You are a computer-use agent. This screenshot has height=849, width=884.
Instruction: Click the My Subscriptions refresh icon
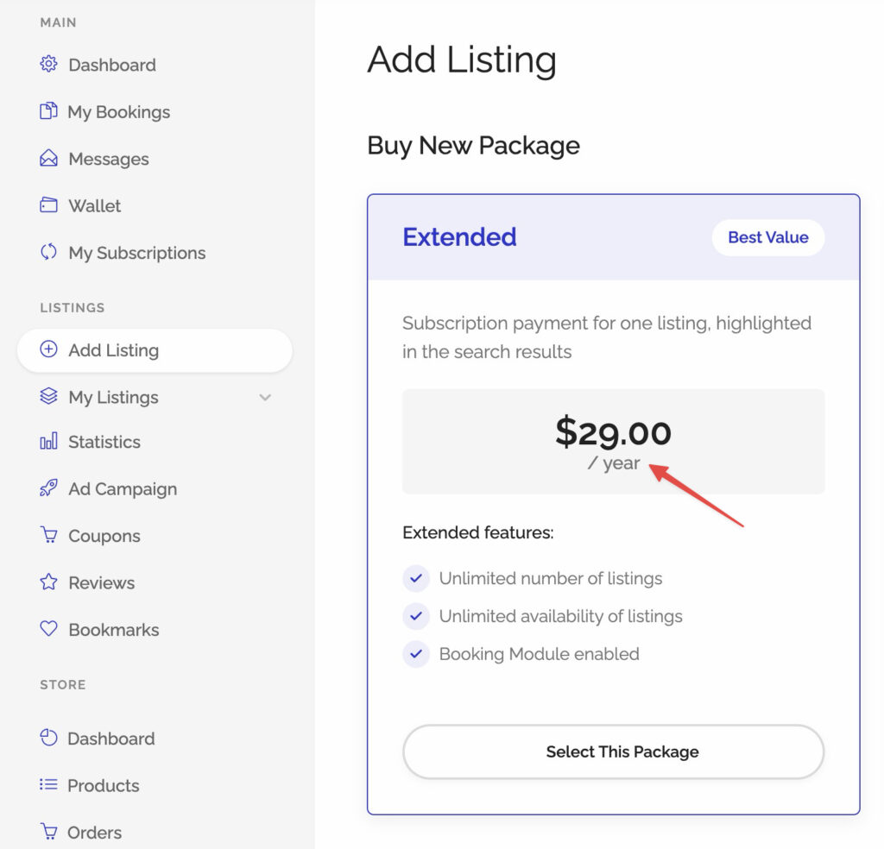(x=48, y=252)
